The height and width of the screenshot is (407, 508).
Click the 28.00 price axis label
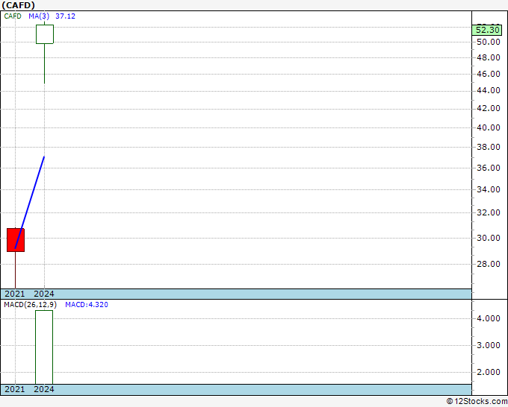point(489,264)
